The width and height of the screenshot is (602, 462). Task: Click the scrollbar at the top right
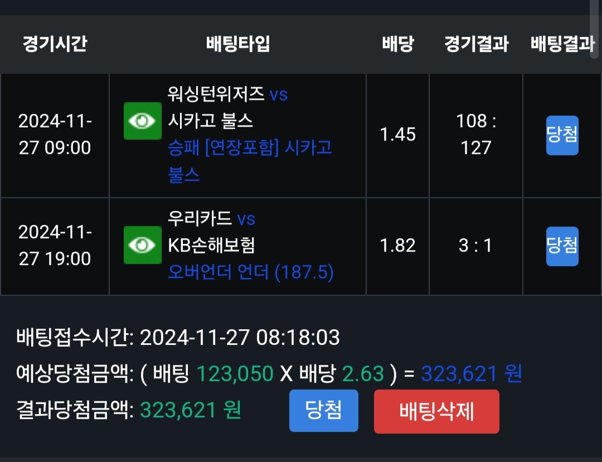[x=594, y=28]
